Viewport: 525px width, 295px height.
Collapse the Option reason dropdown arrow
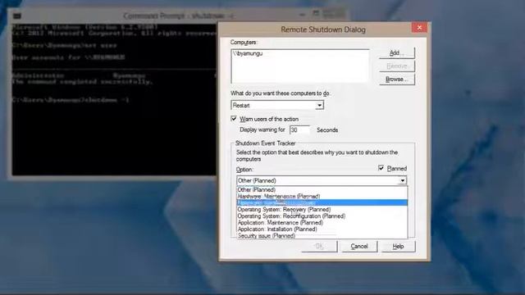[x=403, y=180]
